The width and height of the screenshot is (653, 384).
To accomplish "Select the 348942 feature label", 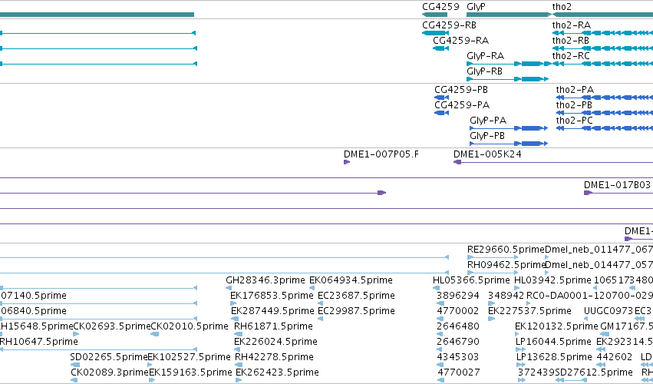I will coord(506,296).
